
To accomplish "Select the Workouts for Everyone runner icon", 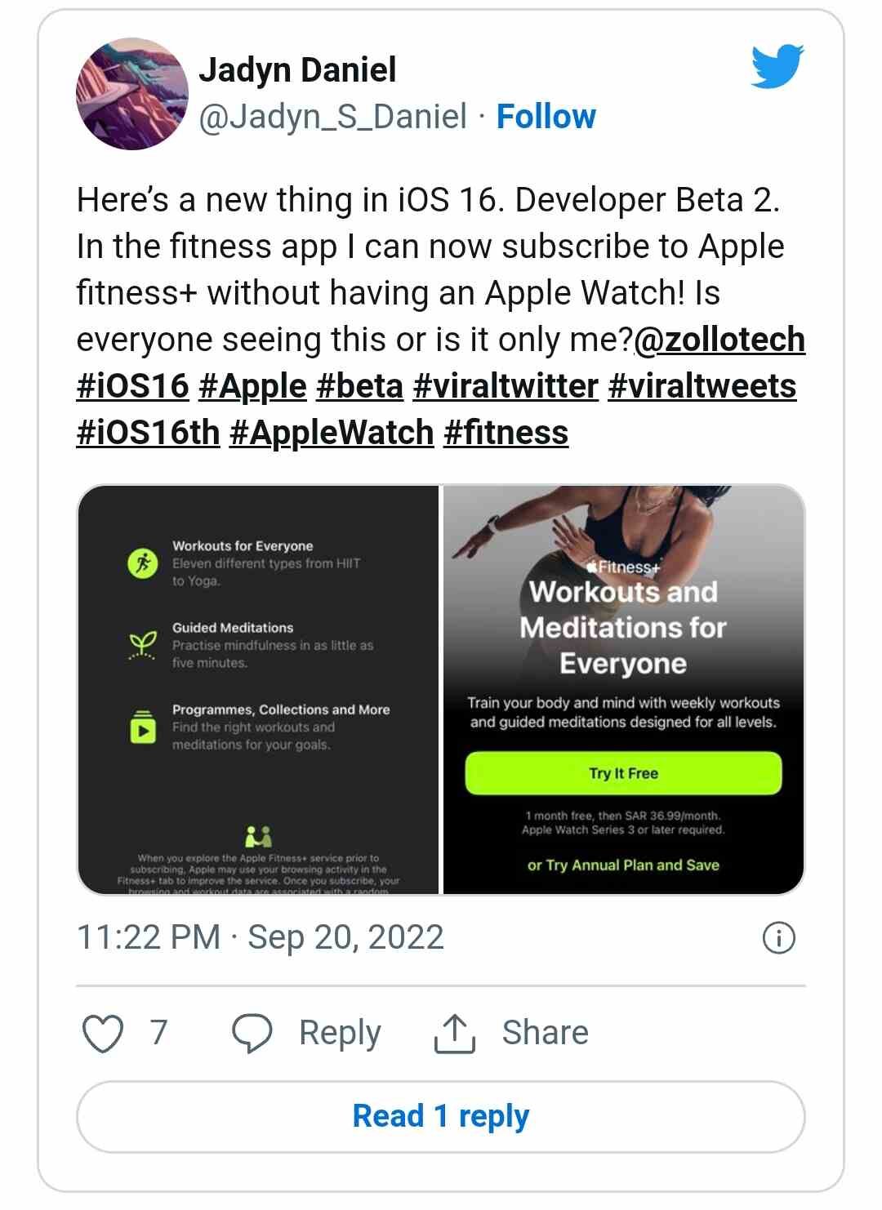I will tap(143, 563).
